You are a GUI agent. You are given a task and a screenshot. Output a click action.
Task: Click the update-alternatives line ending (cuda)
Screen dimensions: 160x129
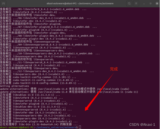65,89
